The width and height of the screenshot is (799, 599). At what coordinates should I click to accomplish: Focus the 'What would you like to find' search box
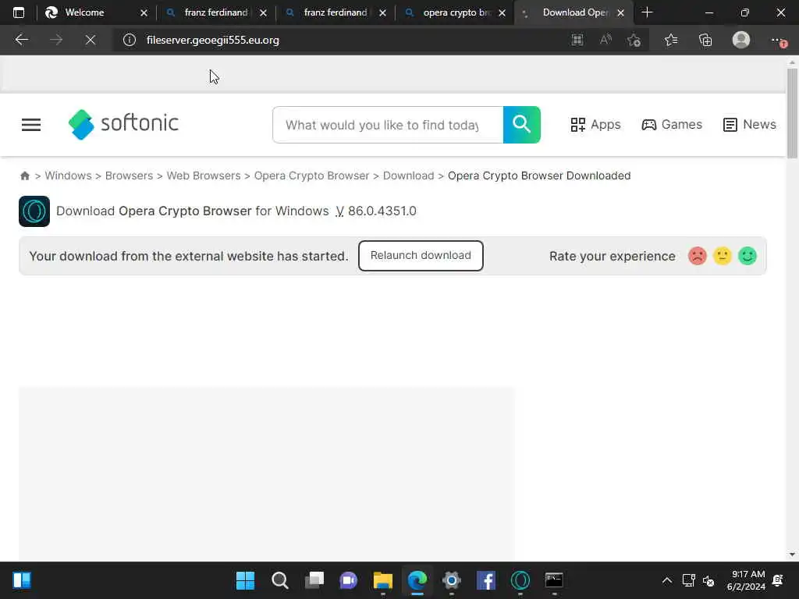[x=388, y=125]
